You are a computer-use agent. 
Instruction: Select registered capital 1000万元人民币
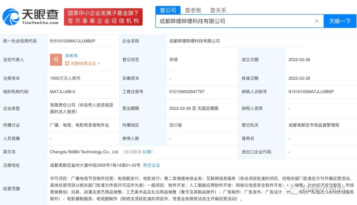tap(65, 78)
